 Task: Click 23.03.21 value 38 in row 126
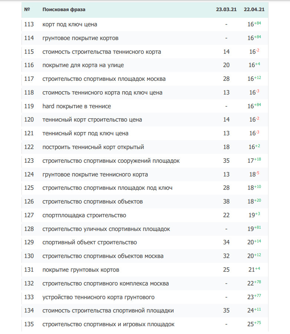click(x=226, y=202)
